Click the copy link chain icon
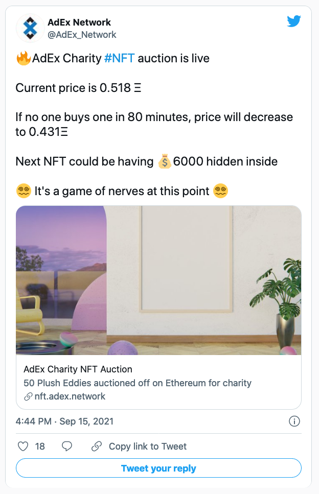Screen dimensions: 319x494 click(x=97, y=446)
